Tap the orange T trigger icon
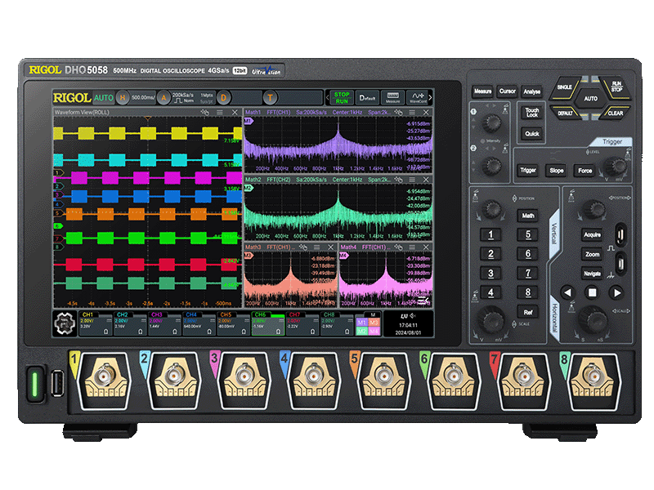This screenshot has height=490, width=654. [268, 97]
